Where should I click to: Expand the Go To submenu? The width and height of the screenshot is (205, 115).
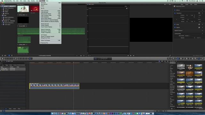[x=50, y=8]
